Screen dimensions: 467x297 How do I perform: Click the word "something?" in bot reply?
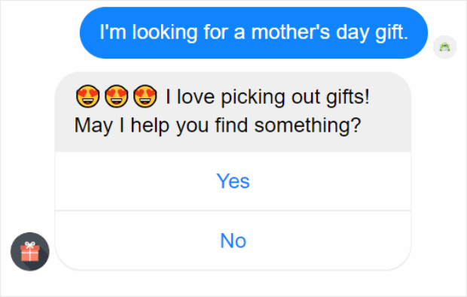(x=307, y=126)
